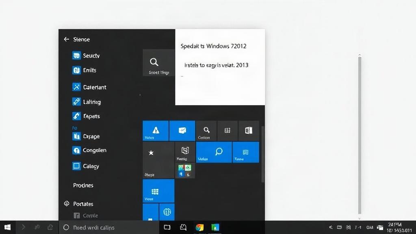
Task: Open the blue globe tile
Action: pos(167,212)
